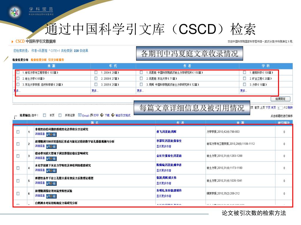Check the 矿业工程 (20篇) subject box
Image resolution: width=301 pixels, height=225 pixels.
[x=244, y=78]
